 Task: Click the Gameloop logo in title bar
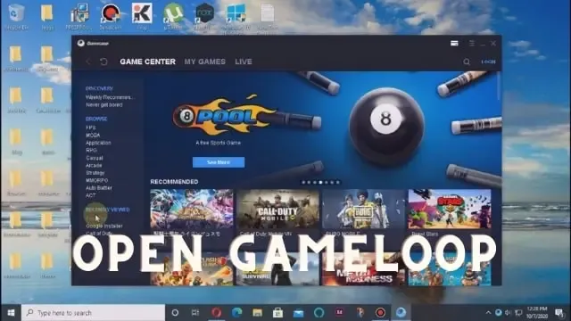pyautogui.click(x=81, y=44)
